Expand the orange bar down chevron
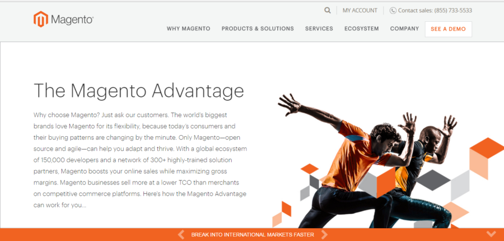 click(x=491, y=234)
